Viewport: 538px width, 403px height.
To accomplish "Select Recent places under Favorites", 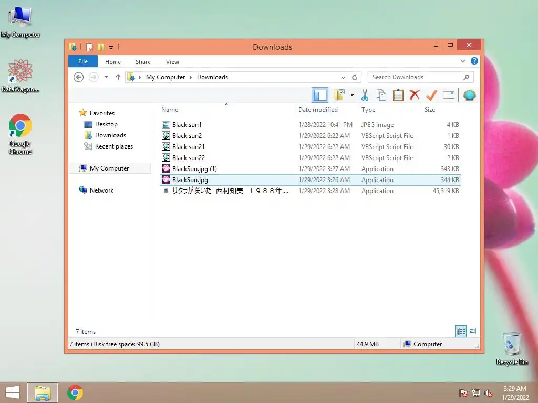I will coord(113,146).
